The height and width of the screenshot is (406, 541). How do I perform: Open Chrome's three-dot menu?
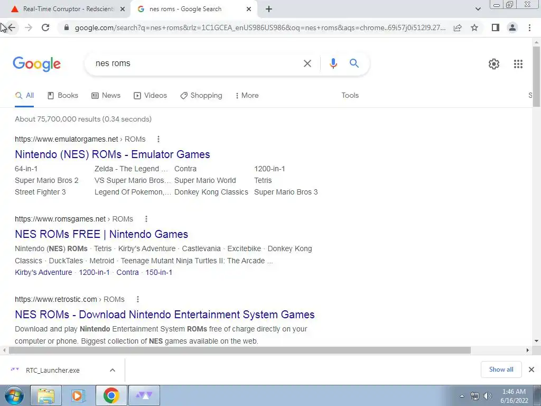coord(529,27)
